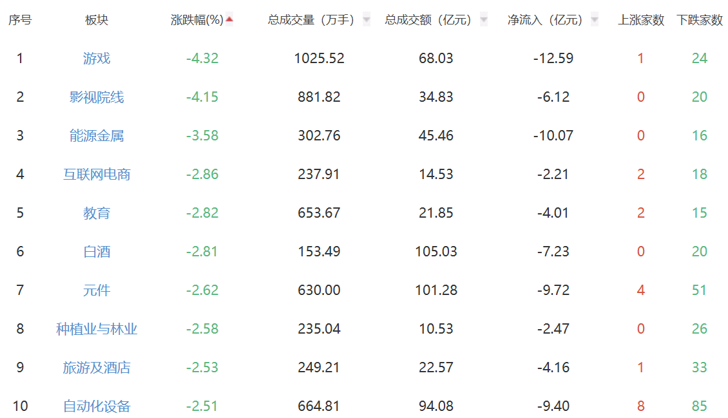Select the 教育 sector link
The height and width of the screenshot is (418, 728).
[x=97, y=213]
